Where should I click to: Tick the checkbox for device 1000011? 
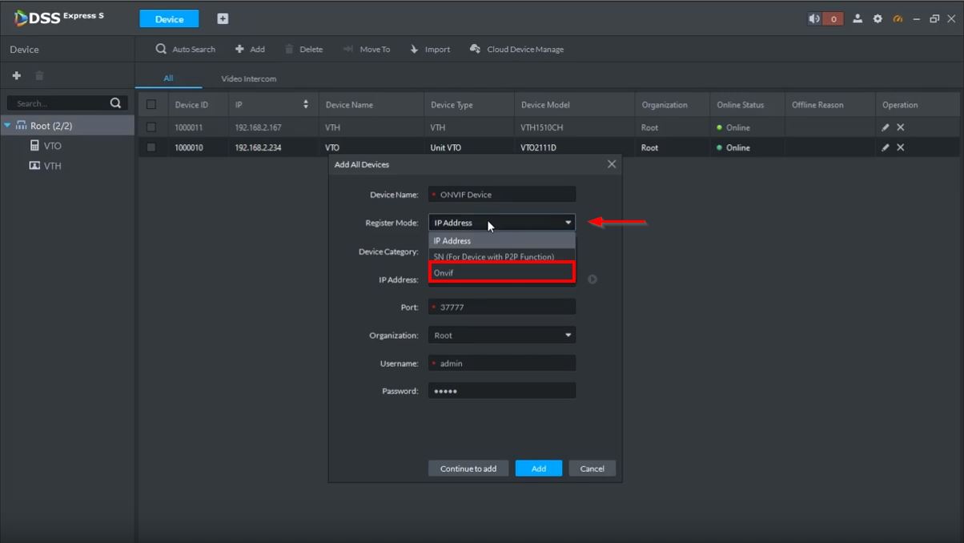pyautogui.click(x=151, y=127)
